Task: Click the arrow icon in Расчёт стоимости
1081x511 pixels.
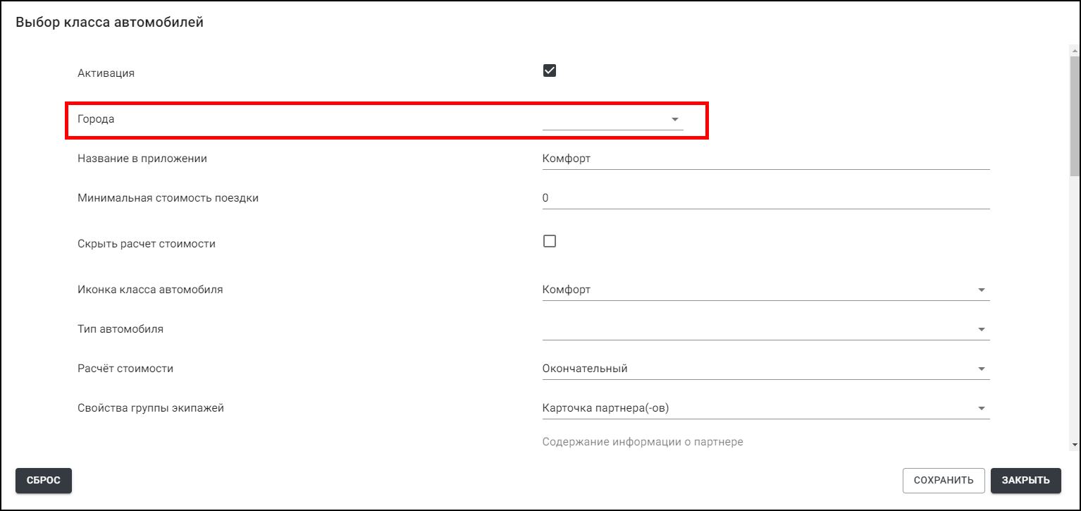Action: click(x=981, y=369)
